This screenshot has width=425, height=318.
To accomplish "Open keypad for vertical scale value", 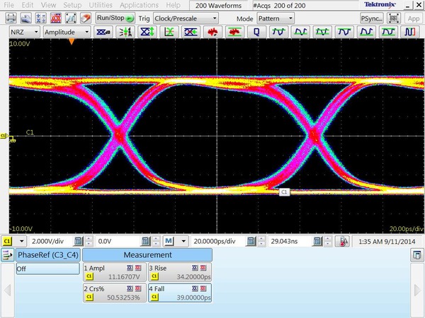I will click(x=79, y=241).
